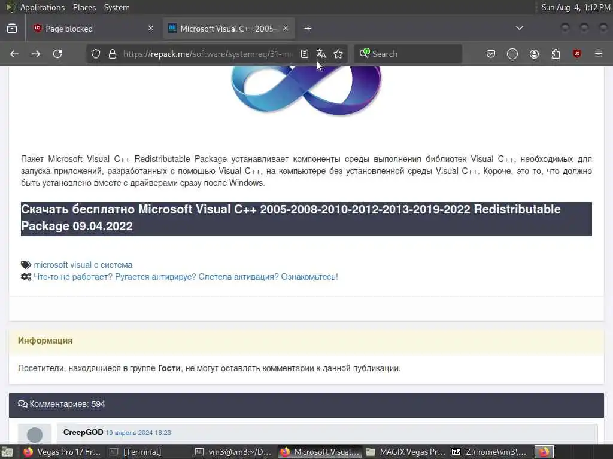Screen dimensions: 613x459
Task: Select the Microsoft Visual C++ 2005 tab
Action: pos(229,29)
